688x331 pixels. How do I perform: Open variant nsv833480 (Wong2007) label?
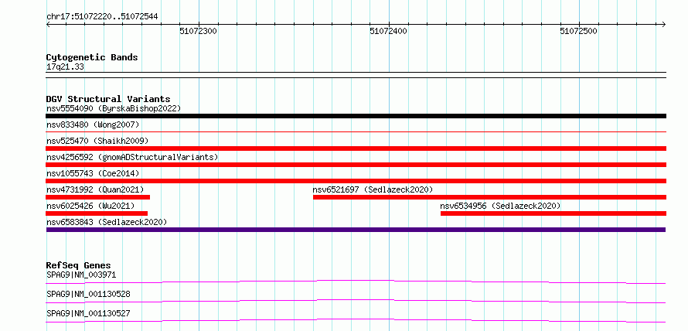(x=93, y=125)
